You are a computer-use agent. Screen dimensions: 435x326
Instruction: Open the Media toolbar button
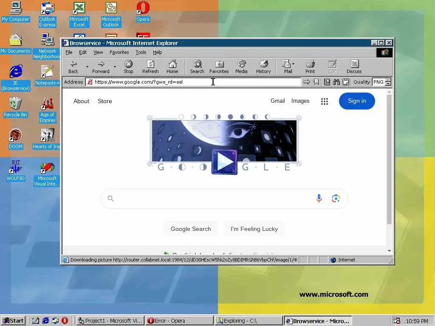[241, 67]
